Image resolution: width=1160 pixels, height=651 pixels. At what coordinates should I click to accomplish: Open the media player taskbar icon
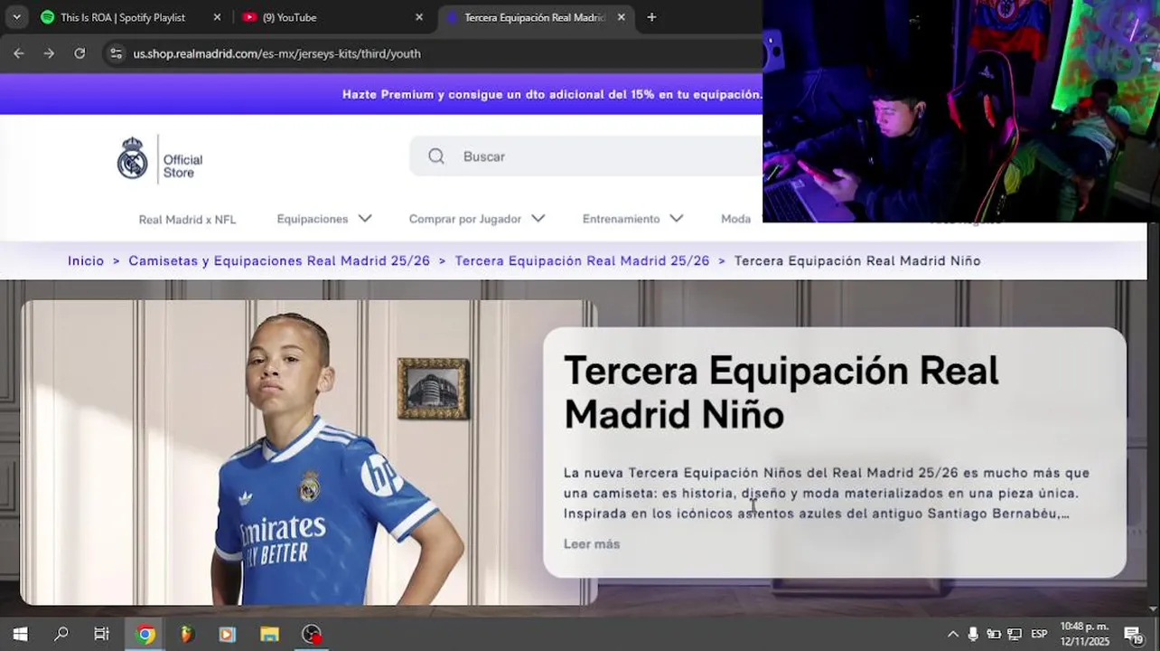pyautogui.click(x=227, y=634)
